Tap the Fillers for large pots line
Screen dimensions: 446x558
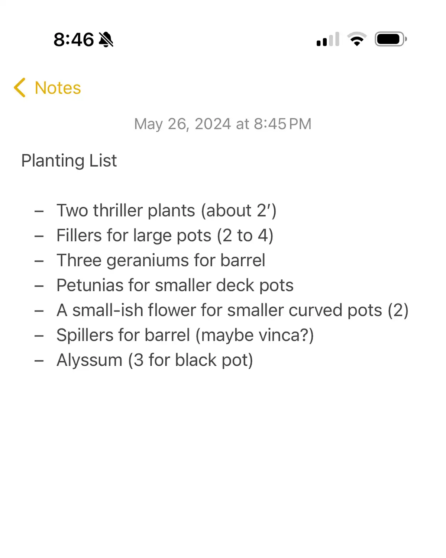pyautogui.click(x=165, y=235)
